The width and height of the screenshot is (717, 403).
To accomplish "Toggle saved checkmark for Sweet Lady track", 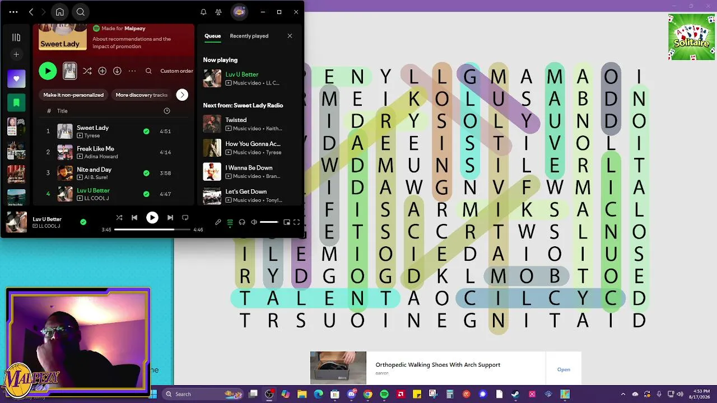I will coord(146,132).
